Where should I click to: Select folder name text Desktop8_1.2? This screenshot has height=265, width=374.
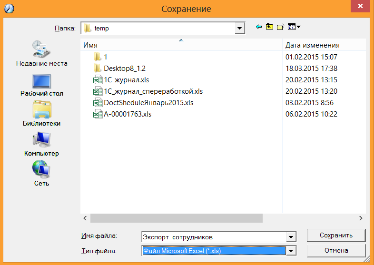click(x=125, y=69)
